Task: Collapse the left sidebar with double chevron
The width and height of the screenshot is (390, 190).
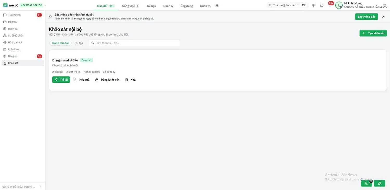Action: pyautogui.click(x=40, y=187)
